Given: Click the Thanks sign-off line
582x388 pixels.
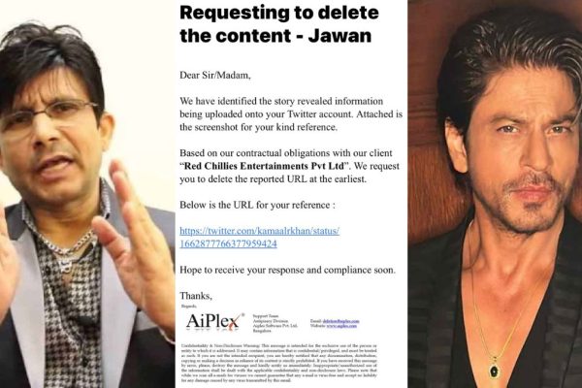Looking at the screenshot, I should pyautogui.click(x=196, y=296).
